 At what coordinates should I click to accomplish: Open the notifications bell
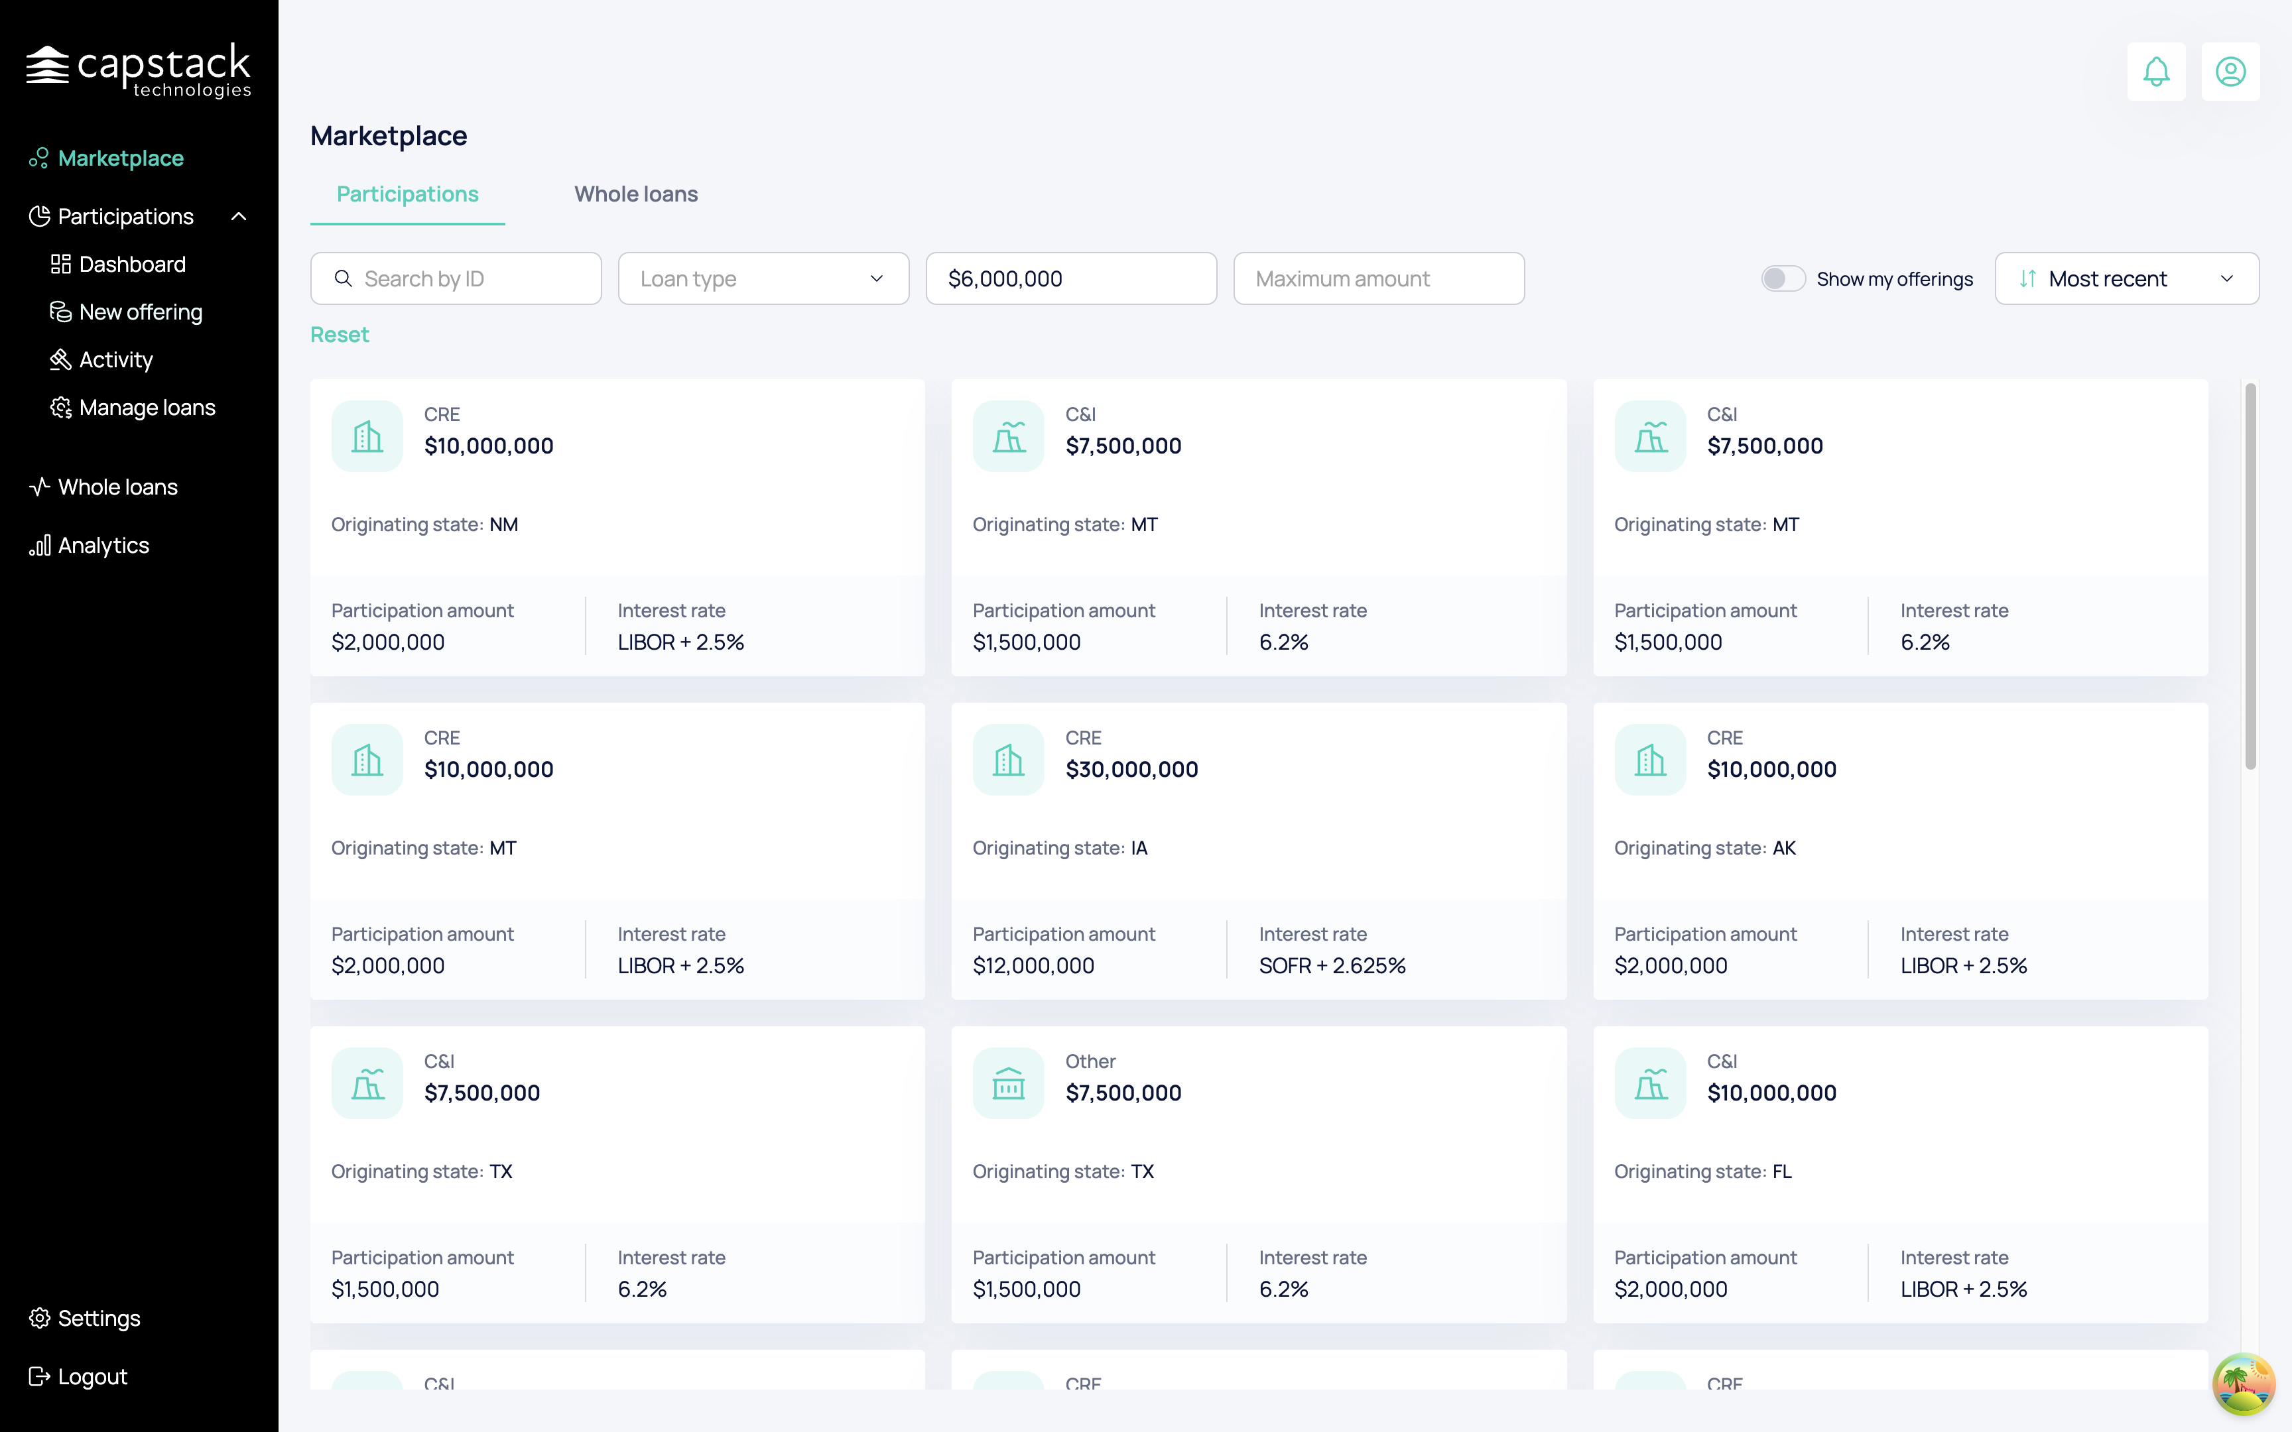(x=2155, y=71)
